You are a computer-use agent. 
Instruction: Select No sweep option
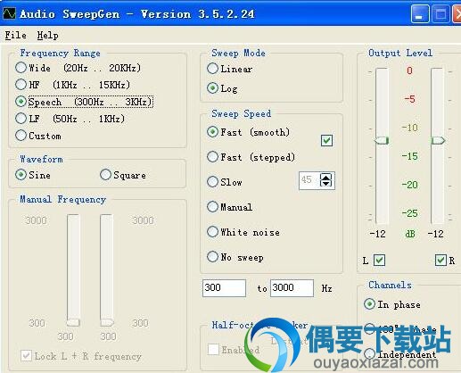pos(235,257)
